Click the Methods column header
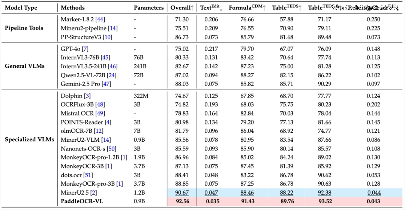This screenshot has height=210, width=405. pyautogui.click(x=73, y=7)
